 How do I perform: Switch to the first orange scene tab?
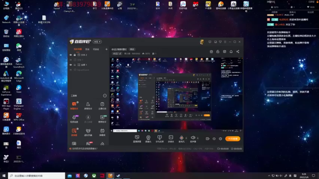(78, 49)
